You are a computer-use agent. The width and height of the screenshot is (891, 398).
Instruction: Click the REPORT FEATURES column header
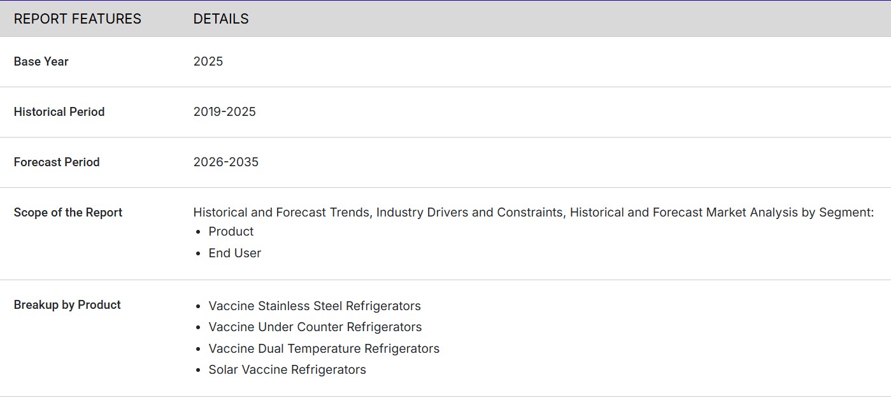(78, 19)
